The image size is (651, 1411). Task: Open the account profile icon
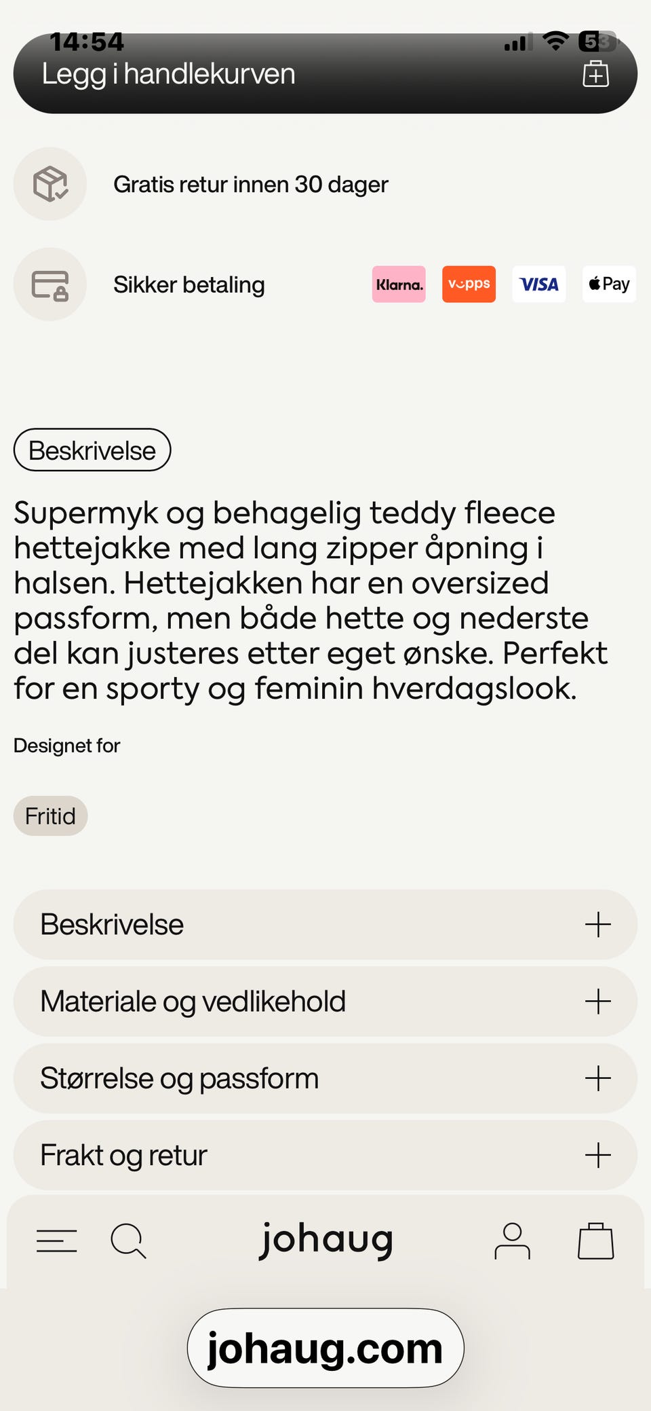coord(513,1241)
